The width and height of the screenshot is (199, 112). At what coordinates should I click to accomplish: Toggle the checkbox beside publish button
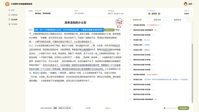pos(165,108)
